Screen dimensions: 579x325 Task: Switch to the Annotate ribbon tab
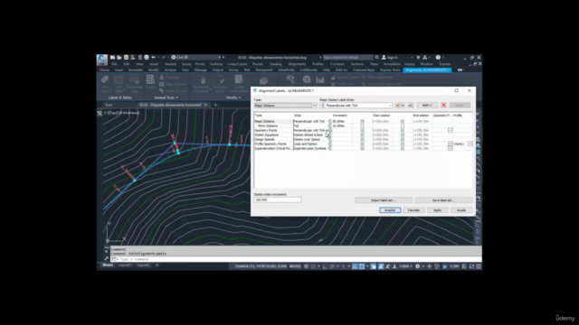click(x=136, y=70)
